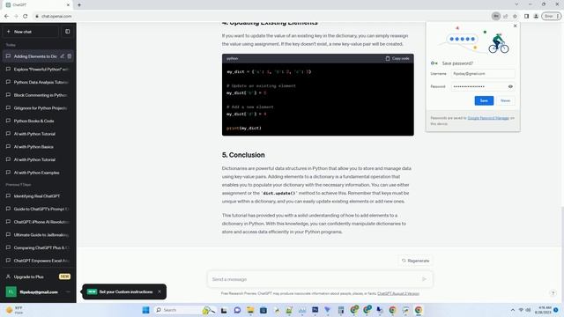Rename the 'Adding Elements to Dic' chat with the pencil icon
Image resolution: width=564 pixels, height=317 pixels.
tap(63, 56)
